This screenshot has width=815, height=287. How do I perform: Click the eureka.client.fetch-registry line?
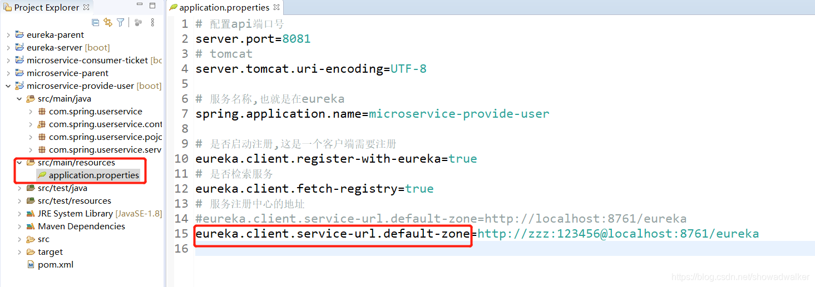(314, 189)
